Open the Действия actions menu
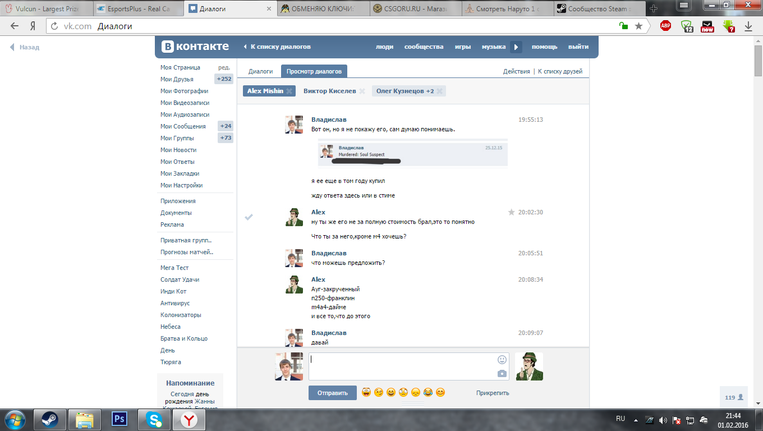The width and height of the screenshot is (763, 431). 517,71
